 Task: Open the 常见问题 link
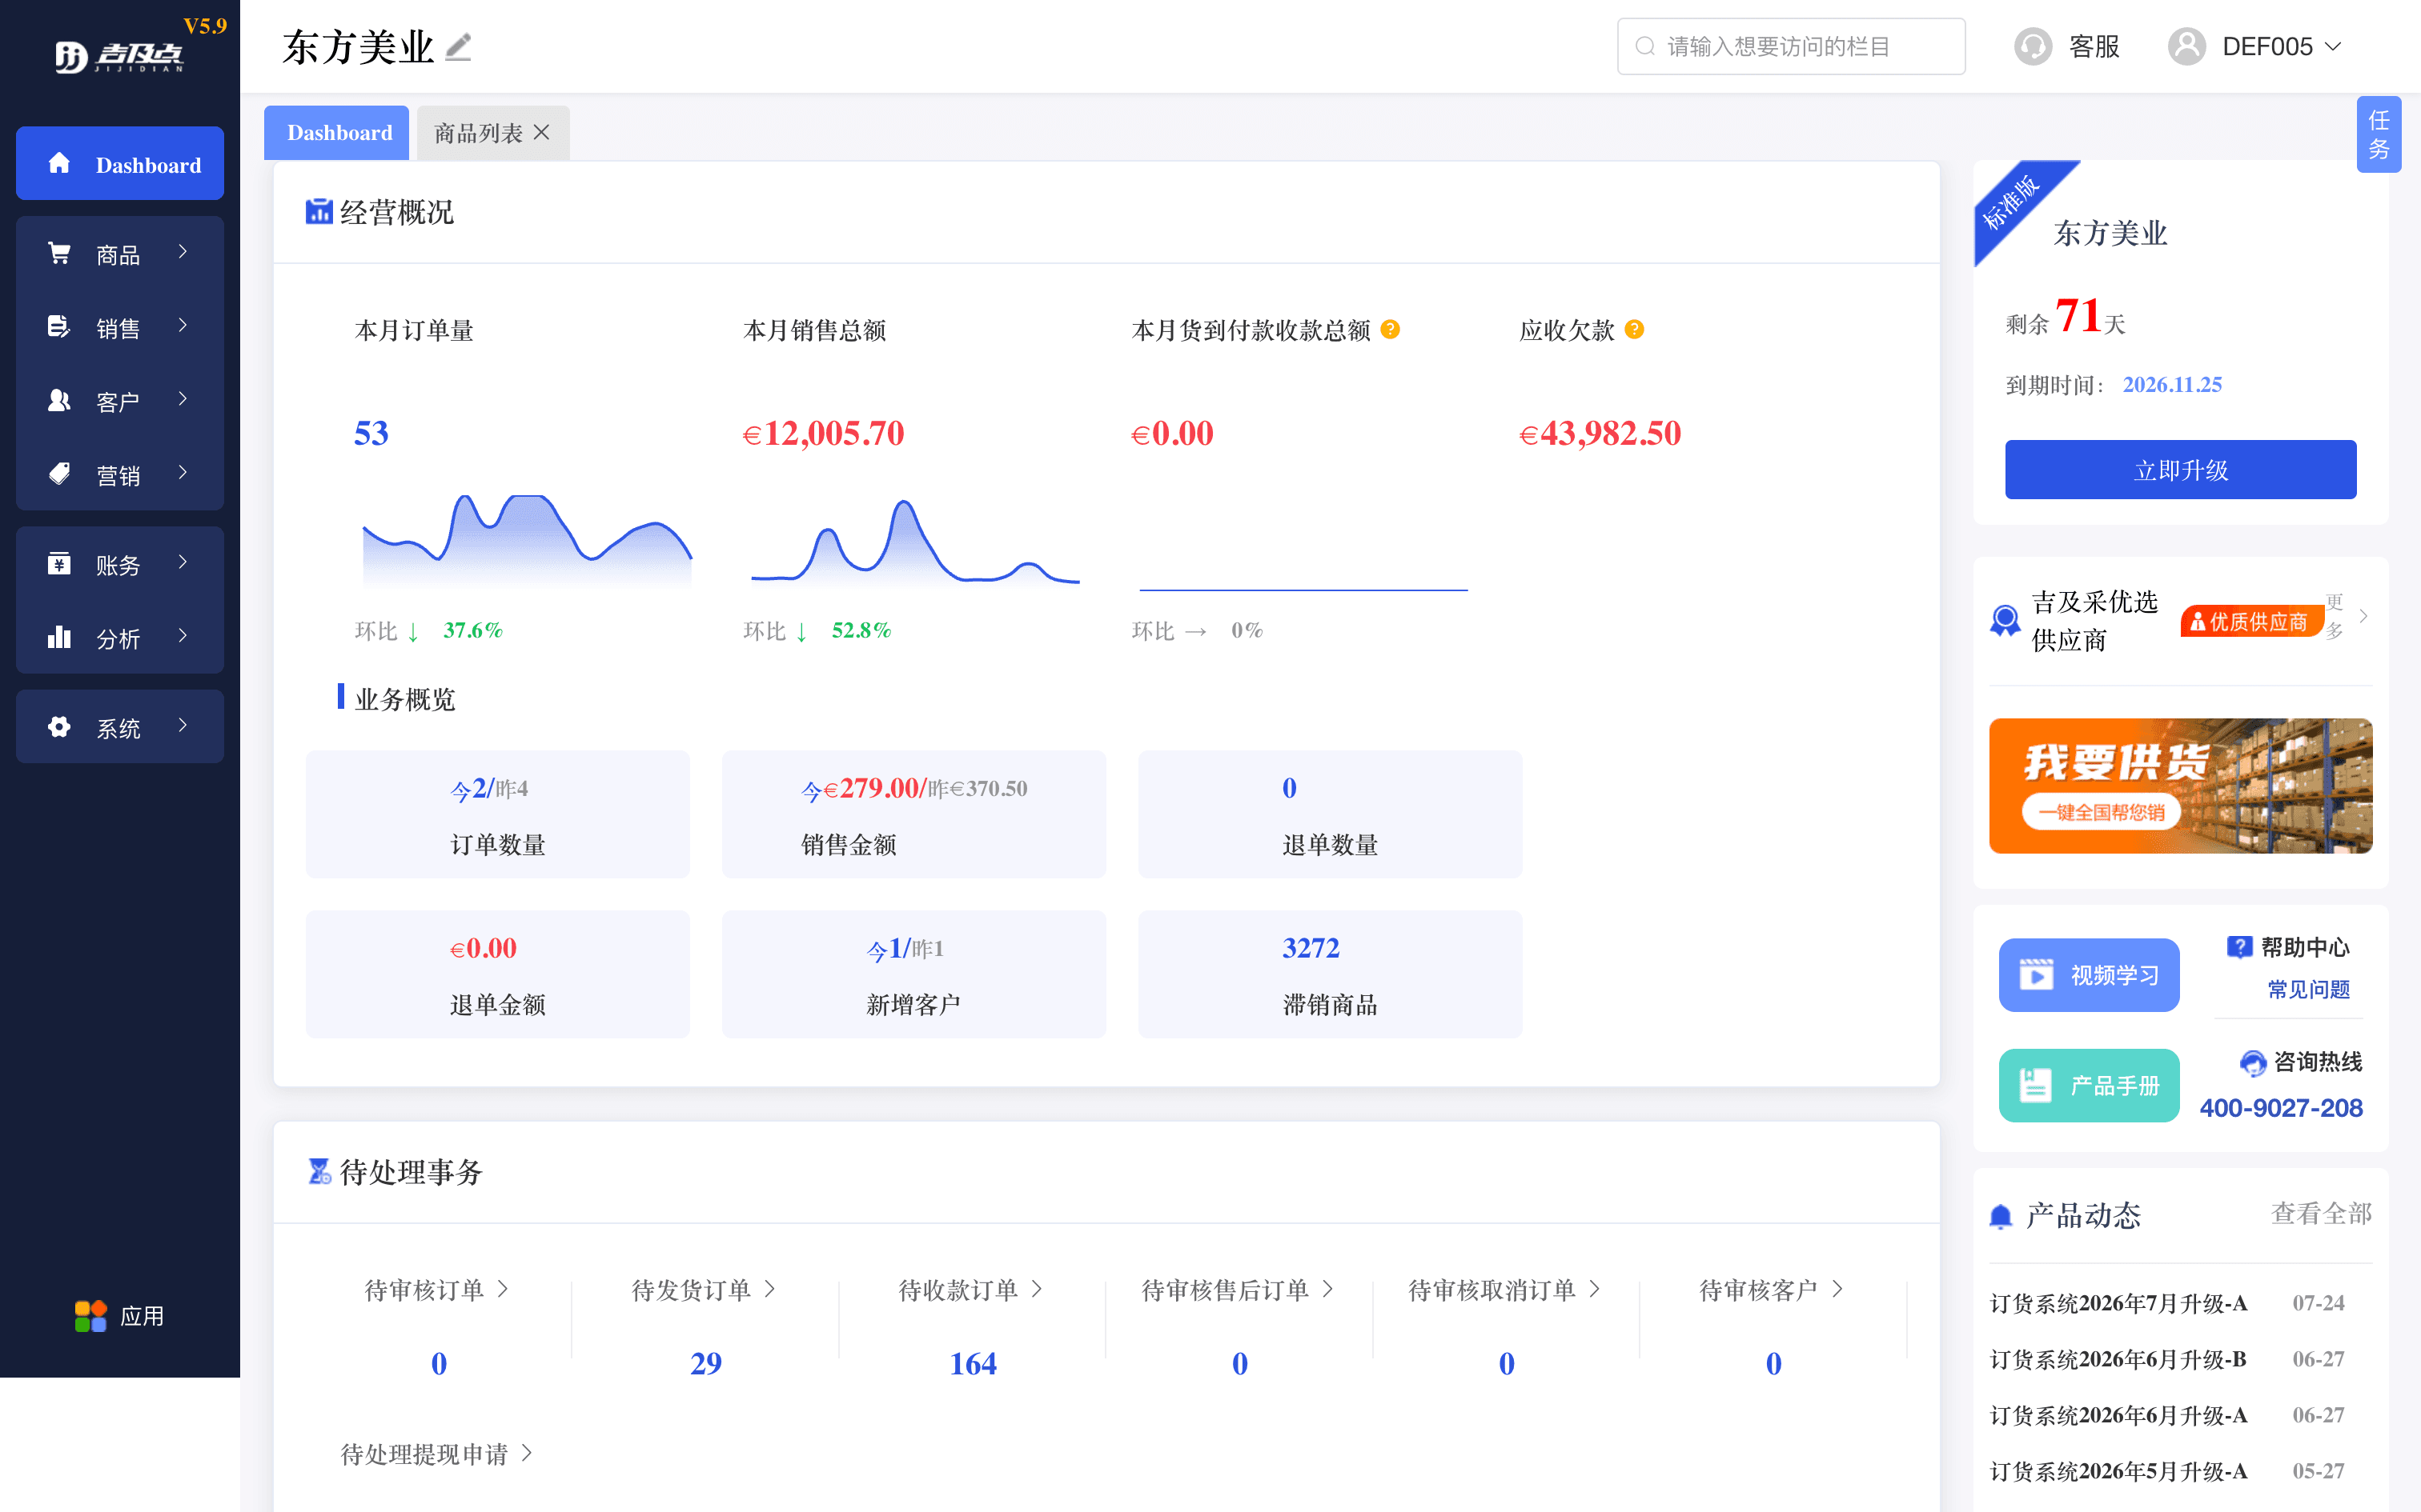pyautogui.click(x=2308, y=990)
